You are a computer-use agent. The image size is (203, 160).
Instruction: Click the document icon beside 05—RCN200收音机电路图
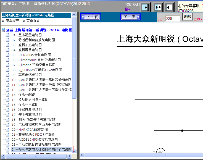[x=8, y=55]
